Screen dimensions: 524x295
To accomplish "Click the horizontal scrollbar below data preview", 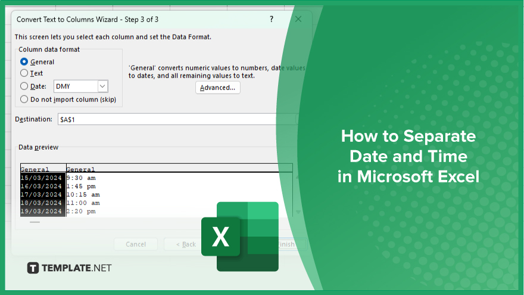I will pyautogui.click(x=35, y=222).
